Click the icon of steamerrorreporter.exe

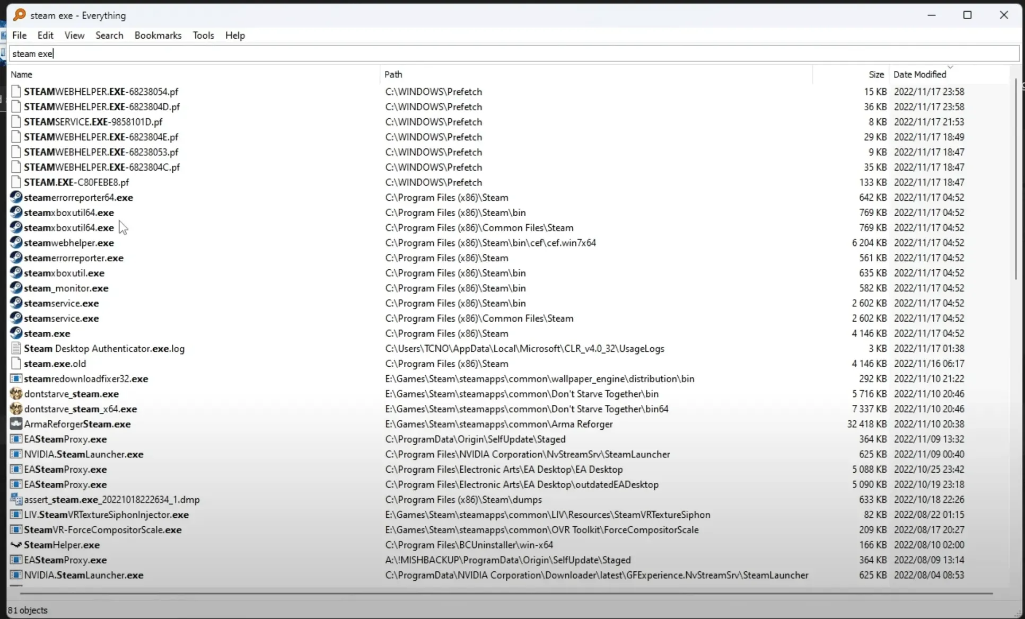[16, 258]
